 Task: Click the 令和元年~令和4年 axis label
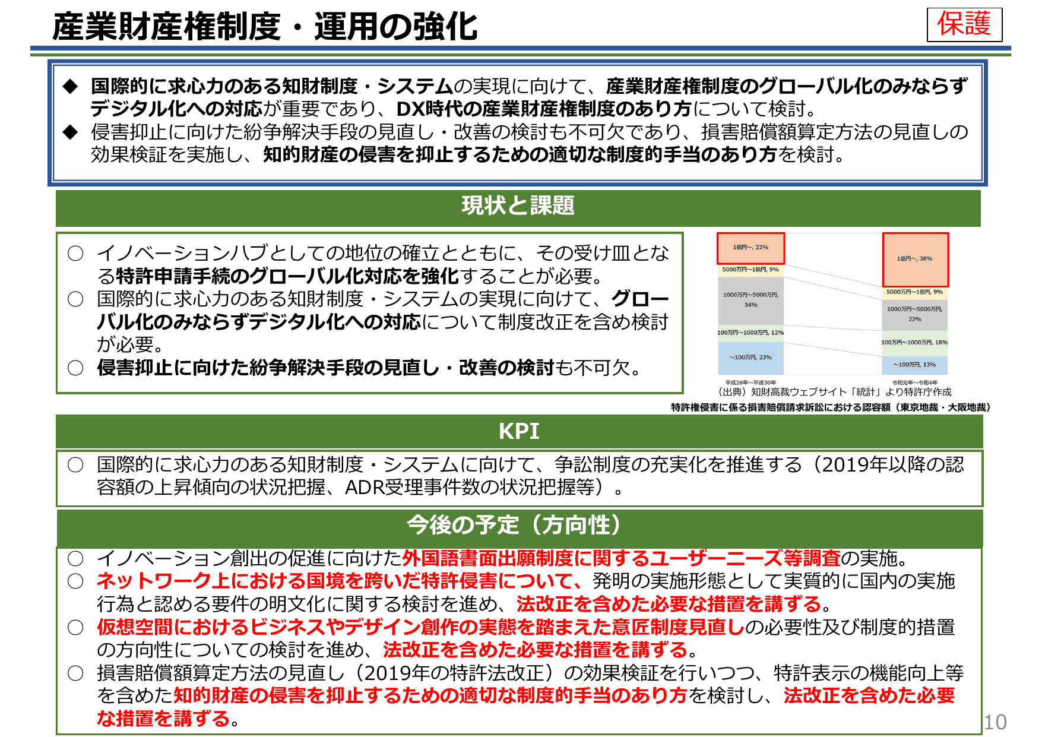pos(914,382)
